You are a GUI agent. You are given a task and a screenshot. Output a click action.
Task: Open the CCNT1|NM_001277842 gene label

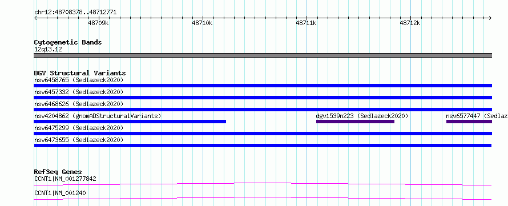click(65, 179)
